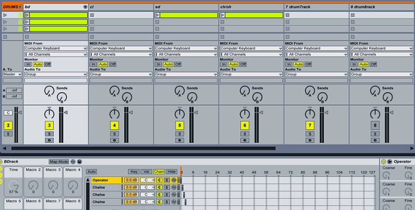The image size is (415, 210).
Task: Launch the first clip in sd track
Action: (x=157, y=15)
